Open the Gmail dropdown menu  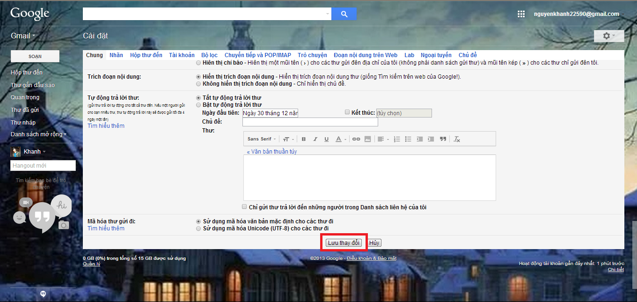click(23, 36)
